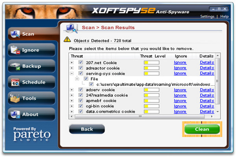Click the Threat Level column header
236x157 pixels.
point(153,56)
